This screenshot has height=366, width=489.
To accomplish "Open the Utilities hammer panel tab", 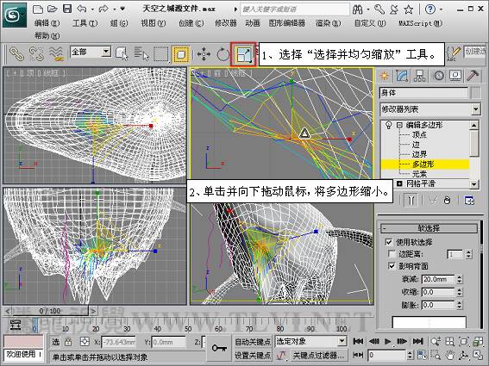I will 473,76.
